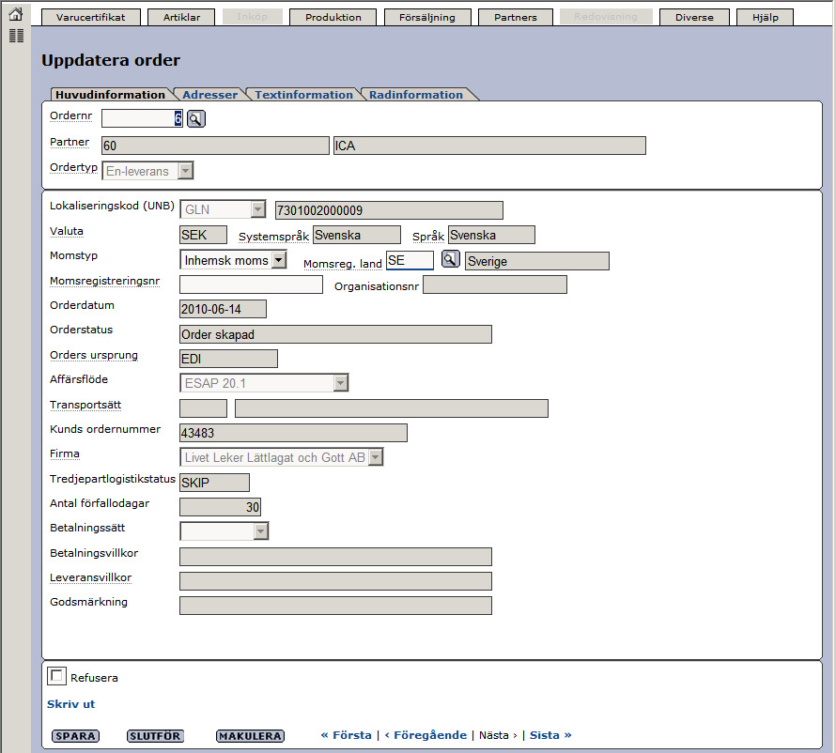
Task: Click the Orders ursprung EDI field
Action: click(229, 359)
